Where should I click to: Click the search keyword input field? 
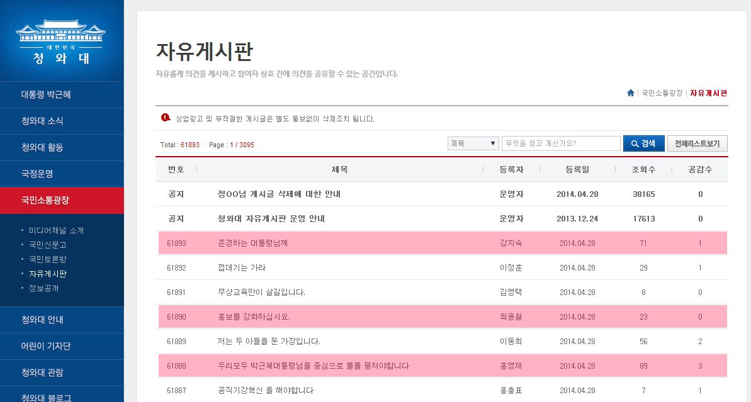pyautogui.click(x=561, y=143)
